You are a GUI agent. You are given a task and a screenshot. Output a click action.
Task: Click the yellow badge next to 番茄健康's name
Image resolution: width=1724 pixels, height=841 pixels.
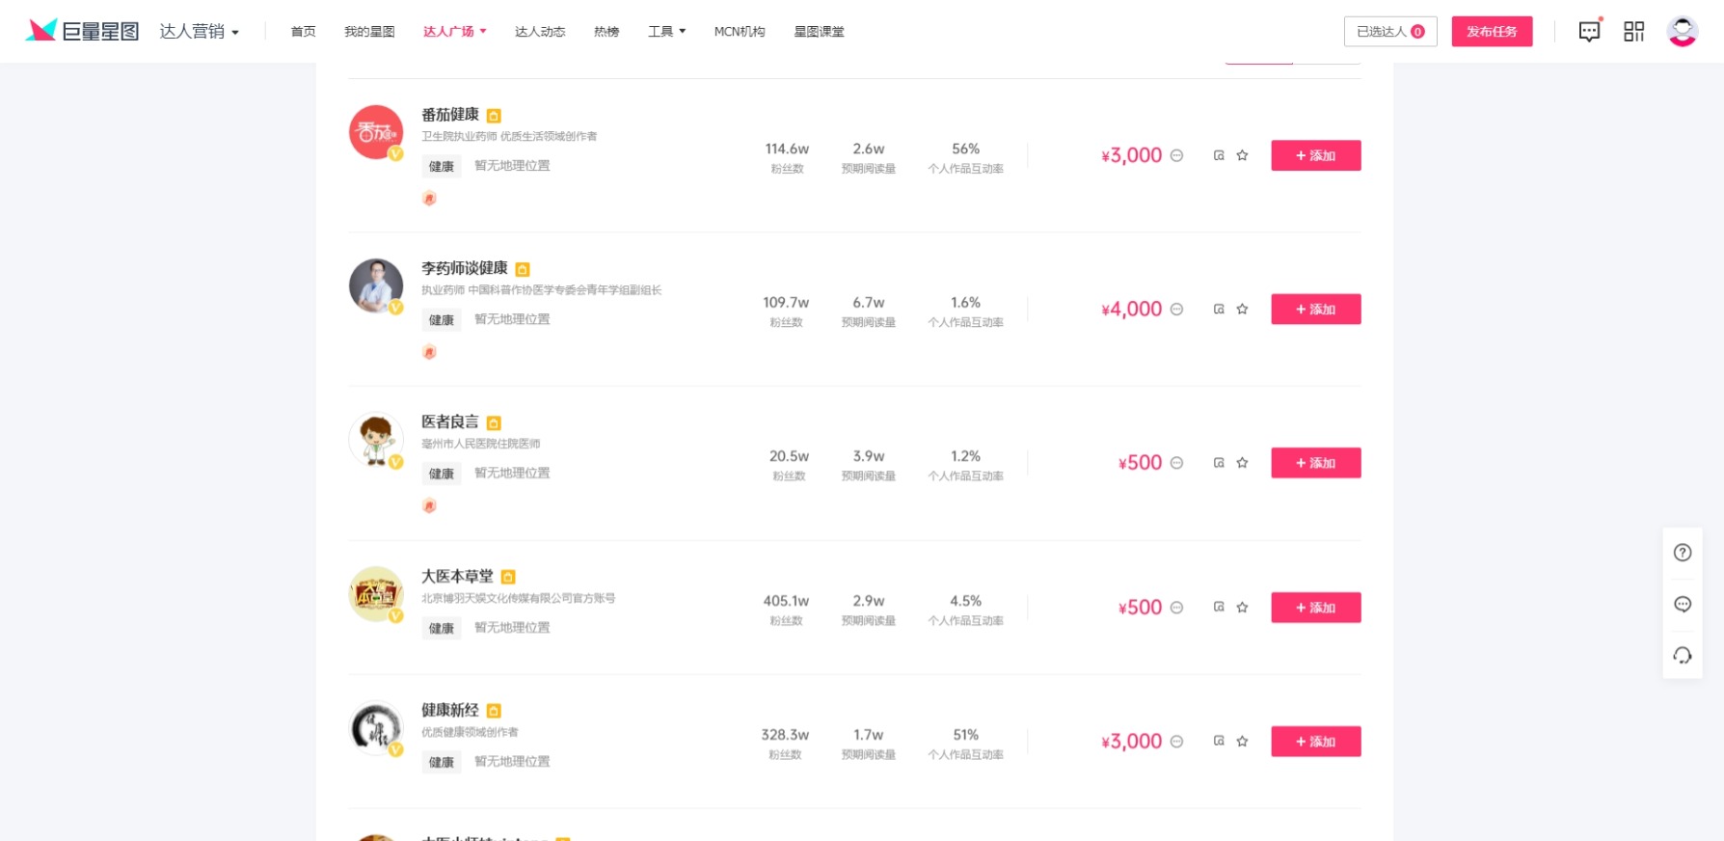[493, 115]
